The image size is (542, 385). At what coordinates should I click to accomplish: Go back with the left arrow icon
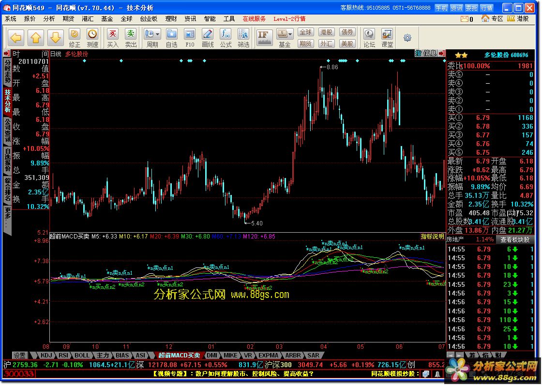pos(16,38)
